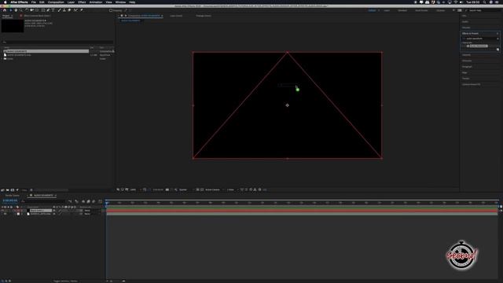The width and height of the screenshot is (503, 283).
Task: Select AUDIO SOUNDBITE composition in Project panel
Action: point(46,51)
